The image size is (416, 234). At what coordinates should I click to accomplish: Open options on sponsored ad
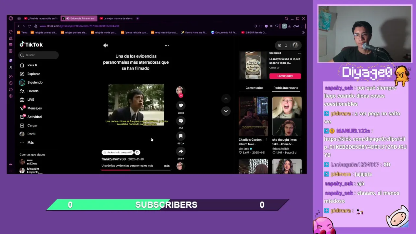299,53
